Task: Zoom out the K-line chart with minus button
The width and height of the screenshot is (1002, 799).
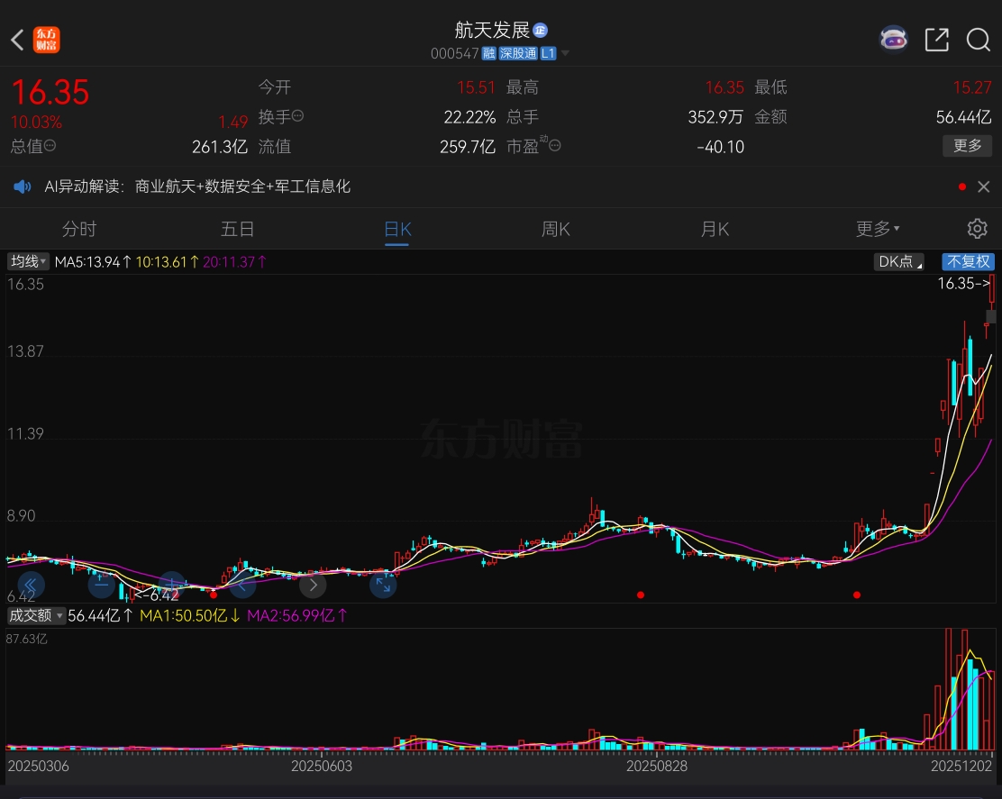Action: (x=101, y=585)
